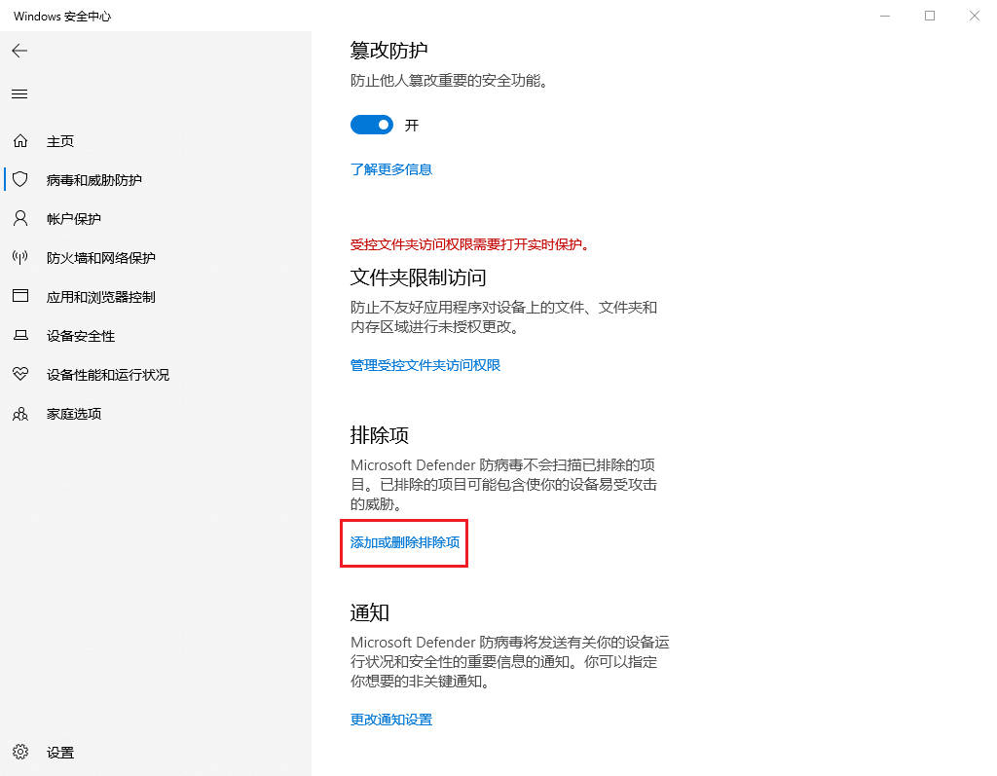Screen dimensions: 997x776
Task: Open the hamburger navigation menu
Action: tap(19, 94)
